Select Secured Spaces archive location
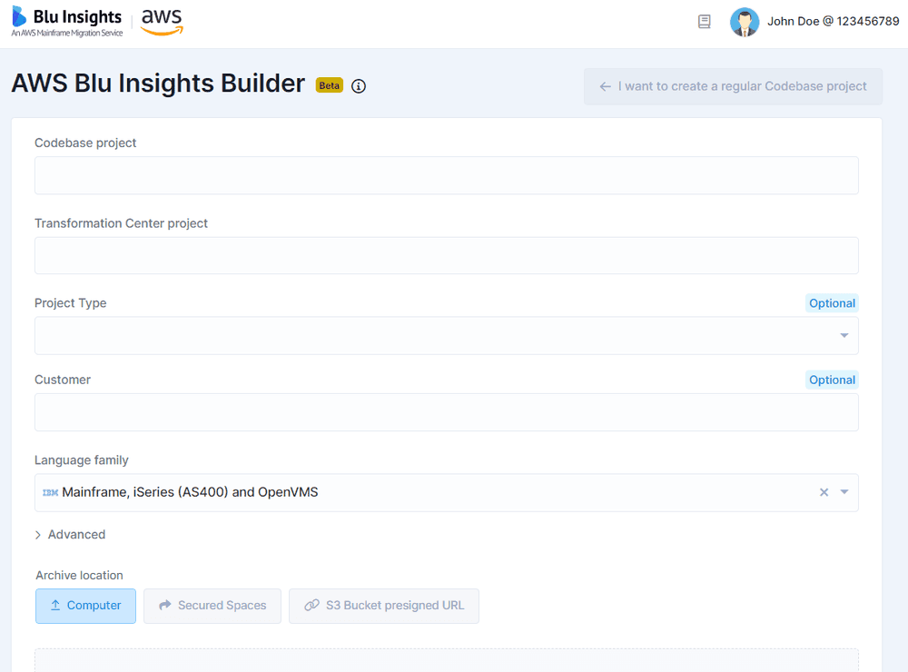The image size is (908, 672). [212, 606]
